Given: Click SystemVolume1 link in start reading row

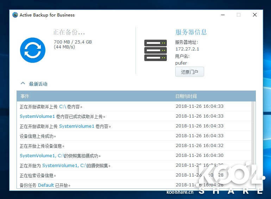Looking at the screenshot, I should [76, 126].
